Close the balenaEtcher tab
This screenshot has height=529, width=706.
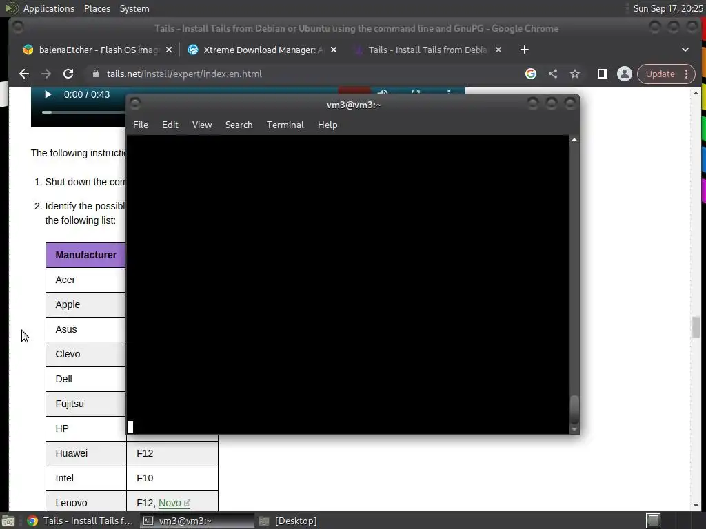tap(169, 50)
